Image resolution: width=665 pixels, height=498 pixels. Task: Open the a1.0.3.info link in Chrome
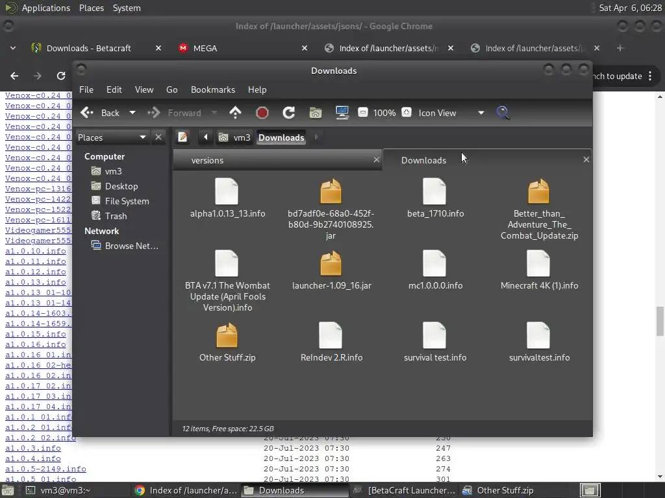pos(33,448)
